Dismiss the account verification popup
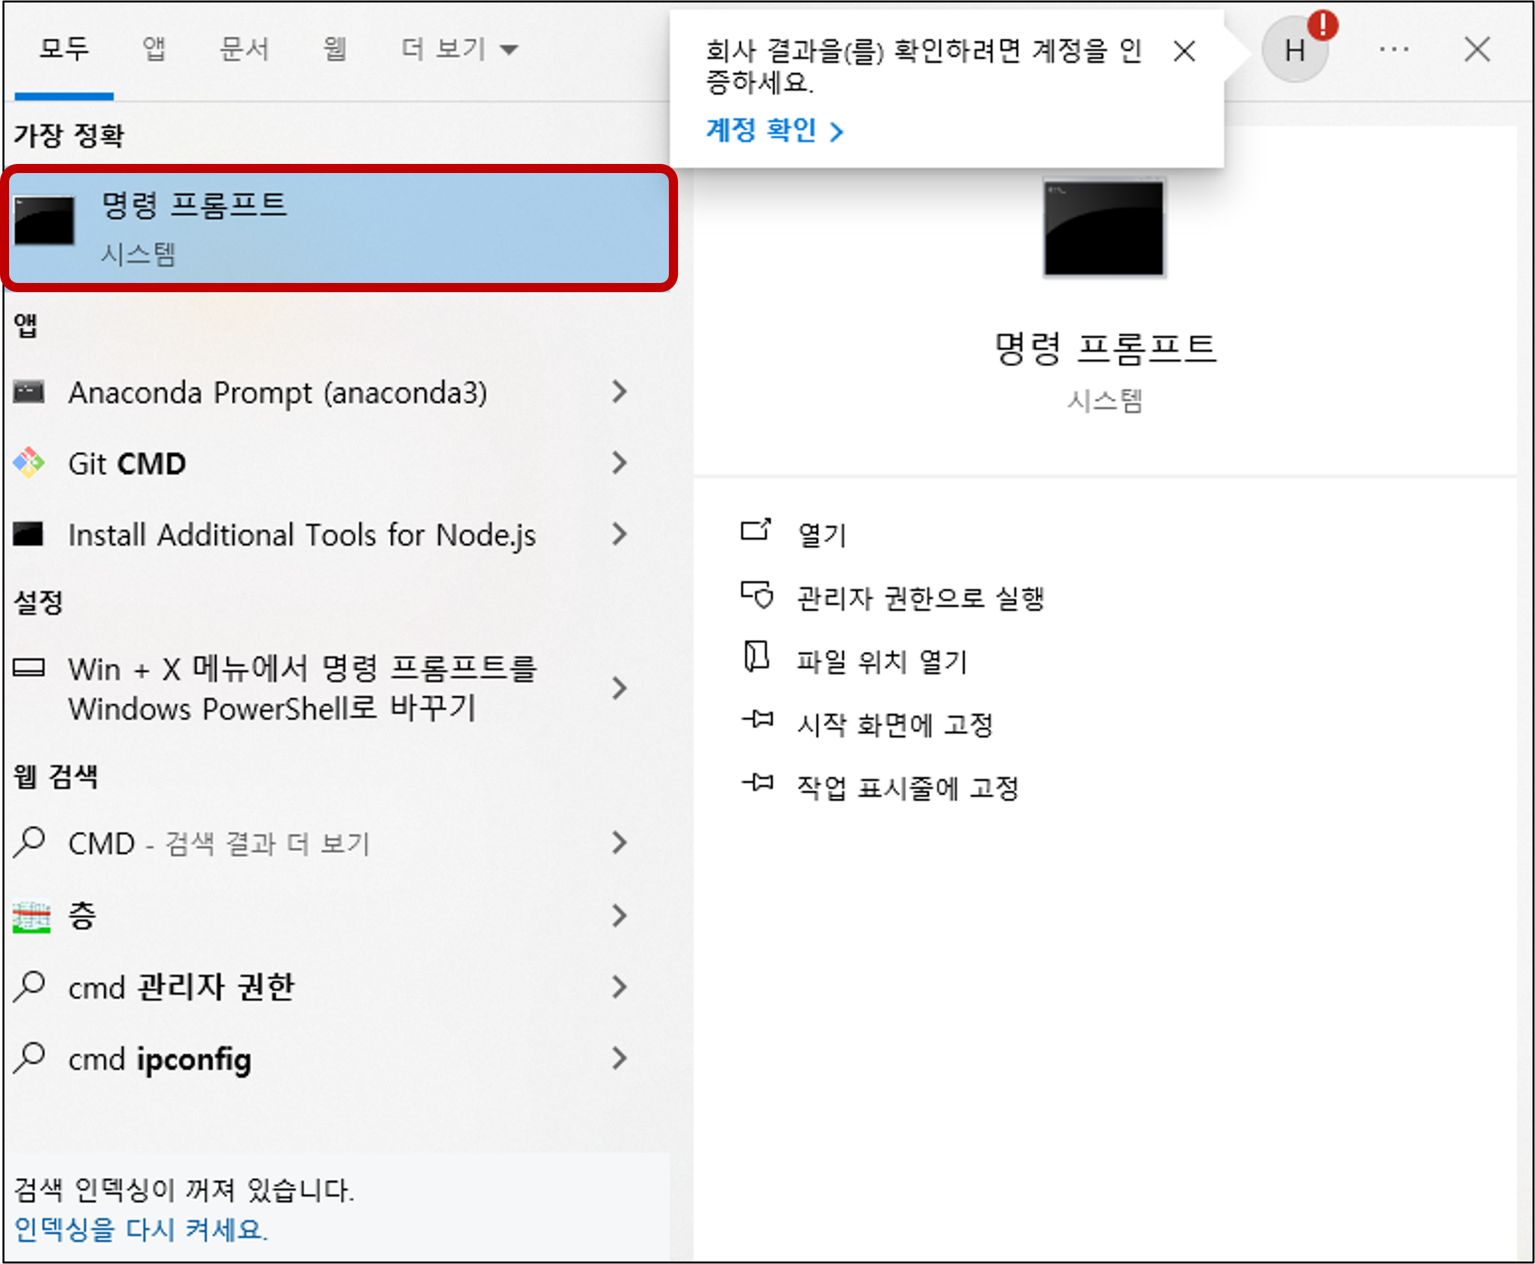The width and height of the screenshot is (1535, 1264). click(x=1184, y=51)
